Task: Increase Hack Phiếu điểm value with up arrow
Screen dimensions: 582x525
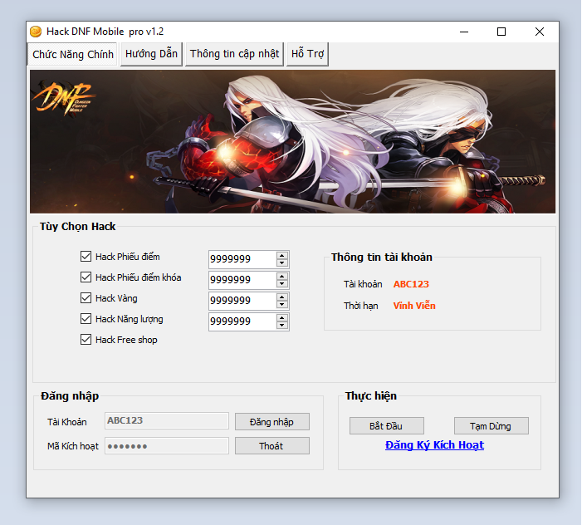Action: 282,255
